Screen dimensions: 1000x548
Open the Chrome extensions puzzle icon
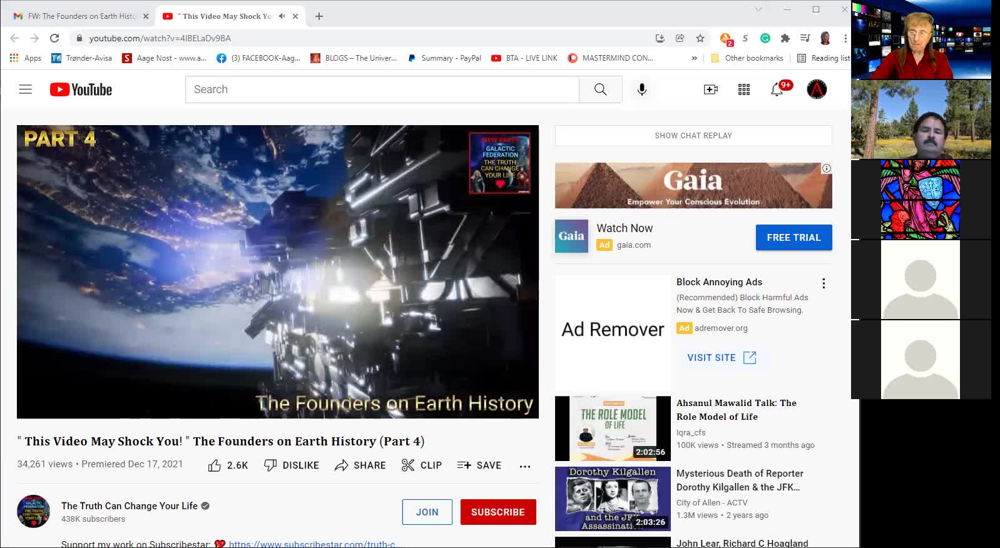[785, 38]
